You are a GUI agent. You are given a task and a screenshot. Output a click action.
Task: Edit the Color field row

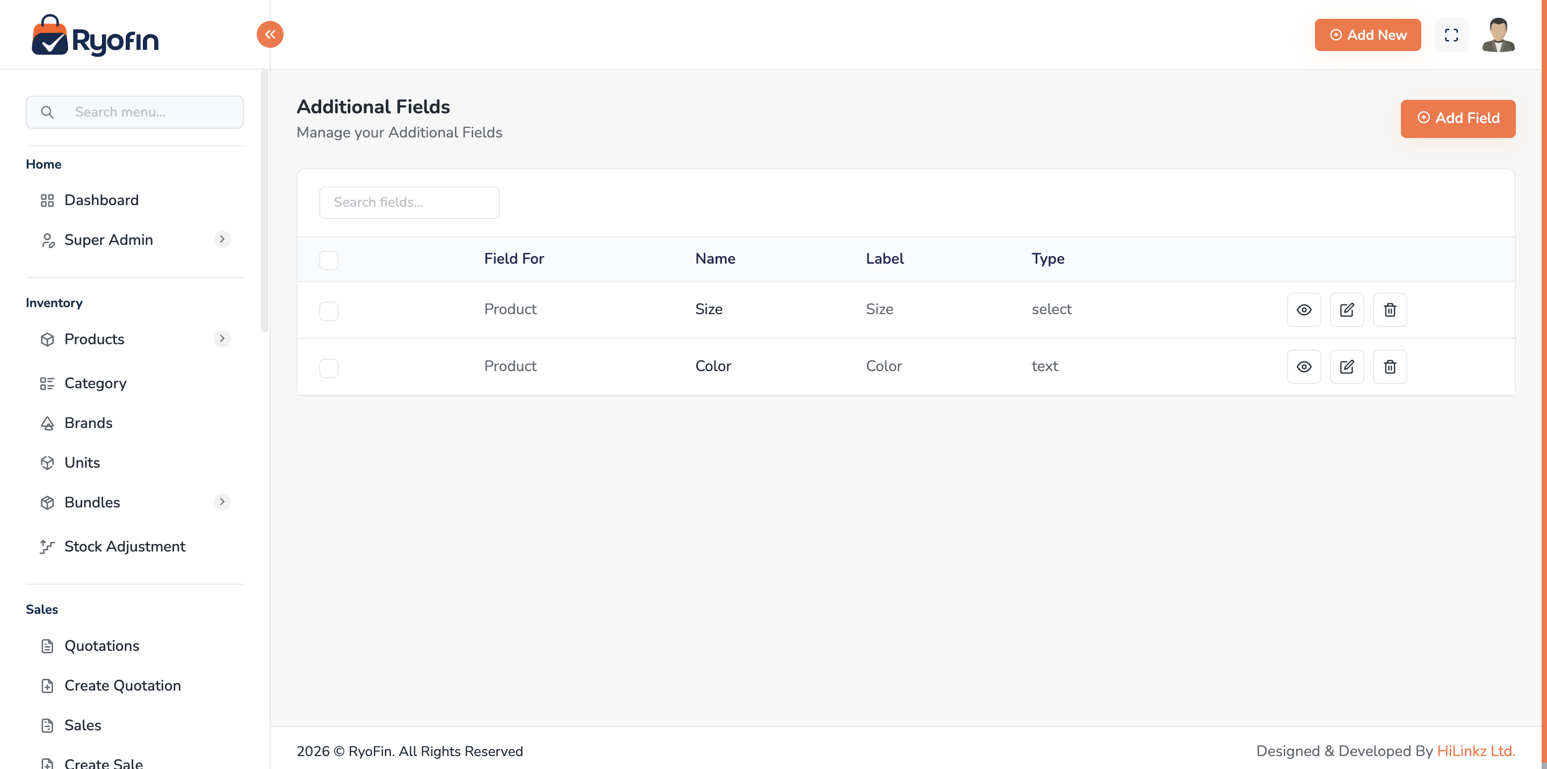(1347, 367)
